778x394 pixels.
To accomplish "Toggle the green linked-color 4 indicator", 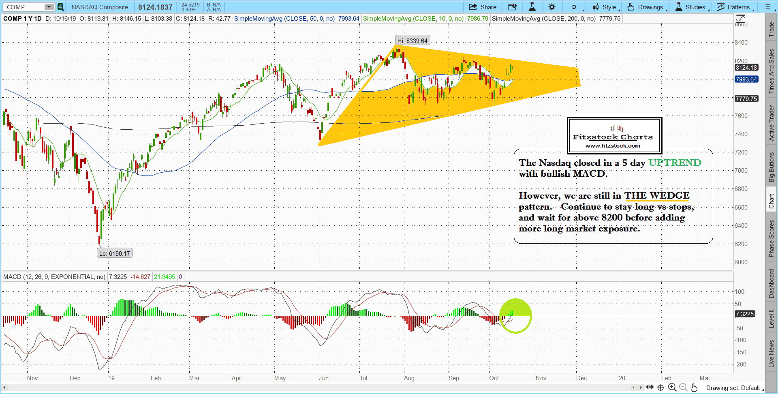I will [60, 7].
